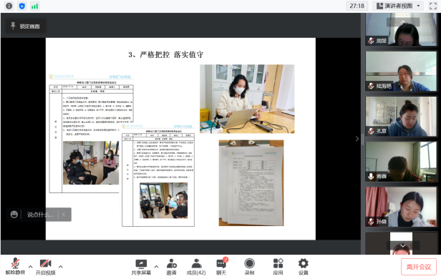The height and width of the screenshot is (279, 441).
Task: Click the 27:18 meeting timer
Action: 357,6
